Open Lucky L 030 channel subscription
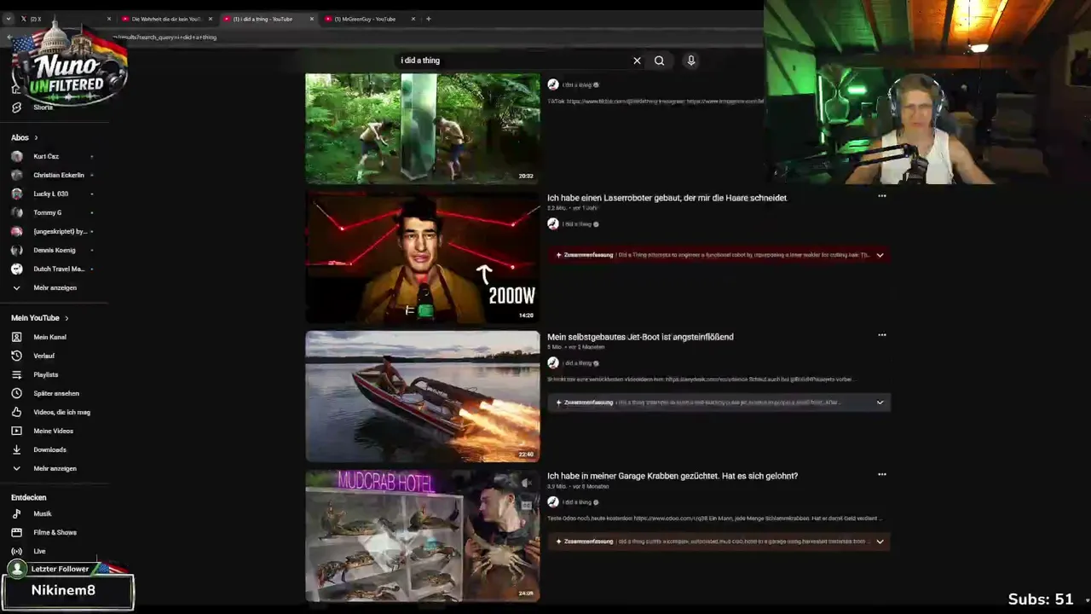Viewport: 1091px width, 614px height. [x=53, y=194]
